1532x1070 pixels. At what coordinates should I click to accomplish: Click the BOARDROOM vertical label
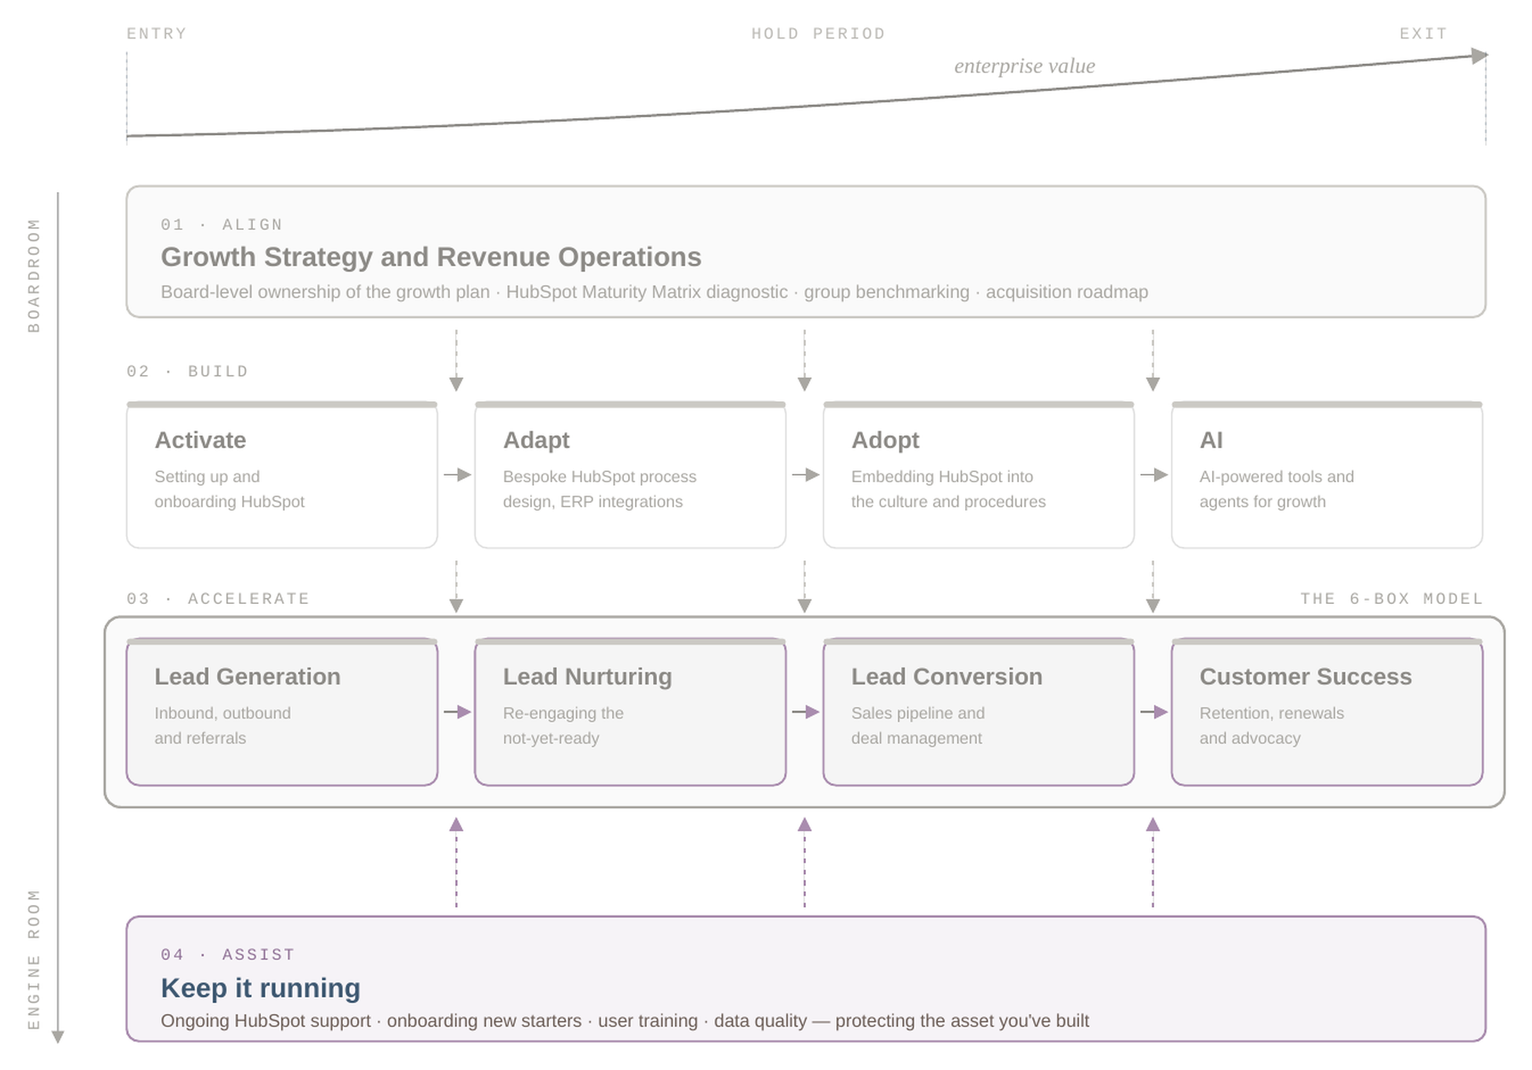tap(34, 276)
